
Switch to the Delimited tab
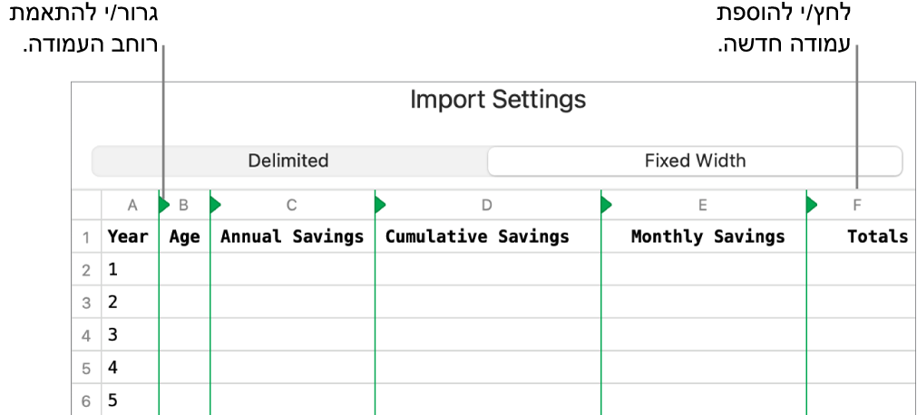tap(288, 161)
